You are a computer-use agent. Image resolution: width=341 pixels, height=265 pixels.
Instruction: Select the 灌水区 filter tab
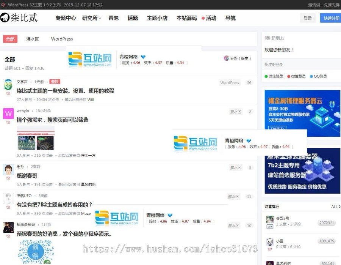click(33, 39)
